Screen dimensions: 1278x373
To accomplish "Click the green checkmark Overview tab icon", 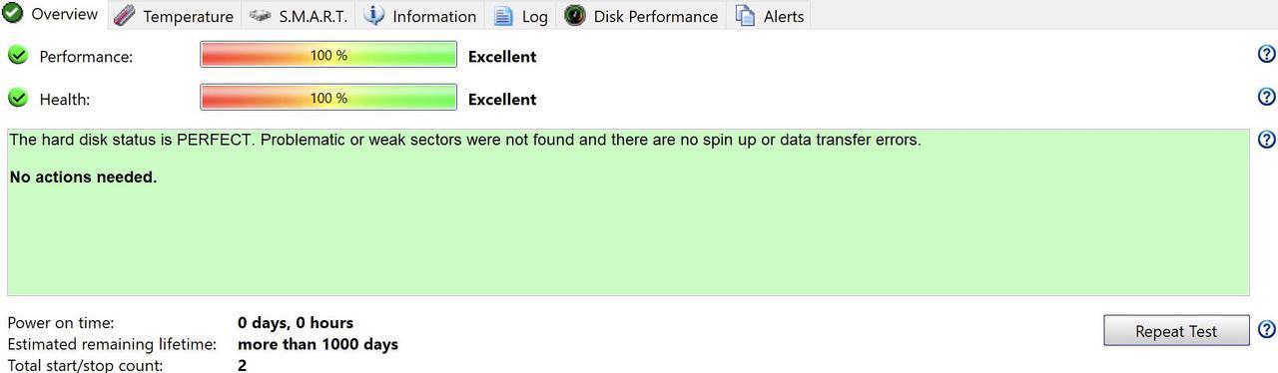I will tap(12, 14).
